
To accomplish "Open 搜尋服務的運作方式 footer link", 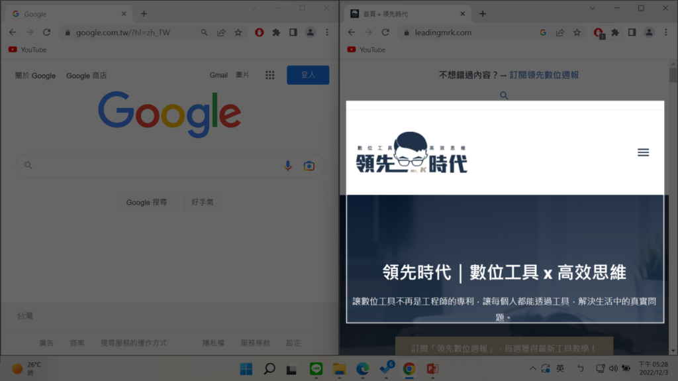I will 134,343.
